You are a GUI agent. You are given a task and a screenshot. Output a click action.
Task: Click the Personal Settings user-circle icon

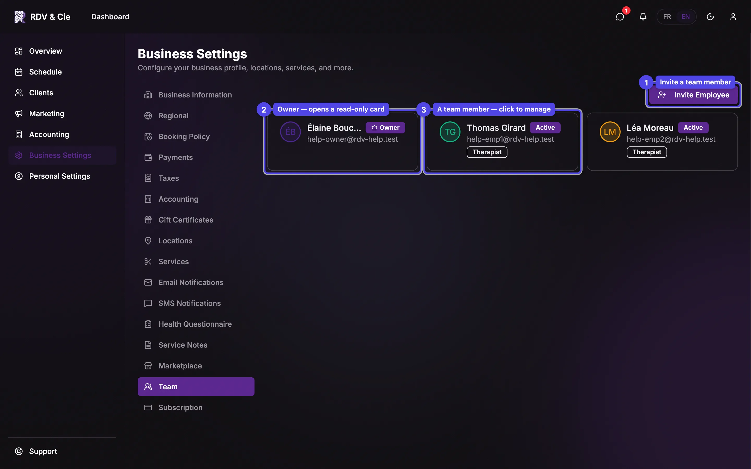coord(19,176)
